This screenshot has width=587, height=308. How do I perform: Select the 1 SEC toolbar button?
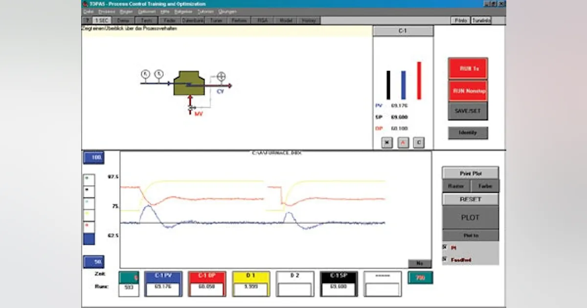tap(102, 21)
